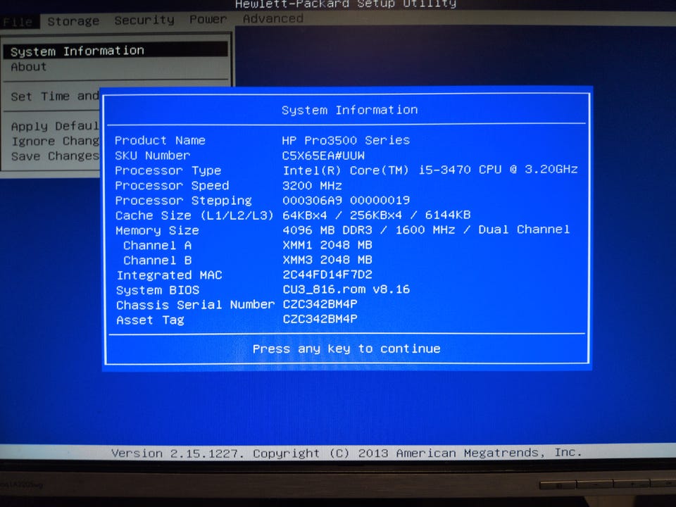Screen dimensions: 676x507
Task: Click the value HP Pro3500 Series
Action: click(346, 140)
